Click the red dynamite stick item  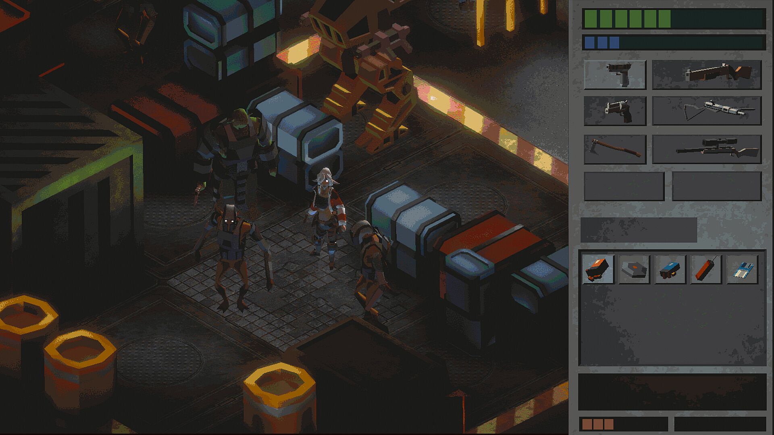(x=706, y=269)
